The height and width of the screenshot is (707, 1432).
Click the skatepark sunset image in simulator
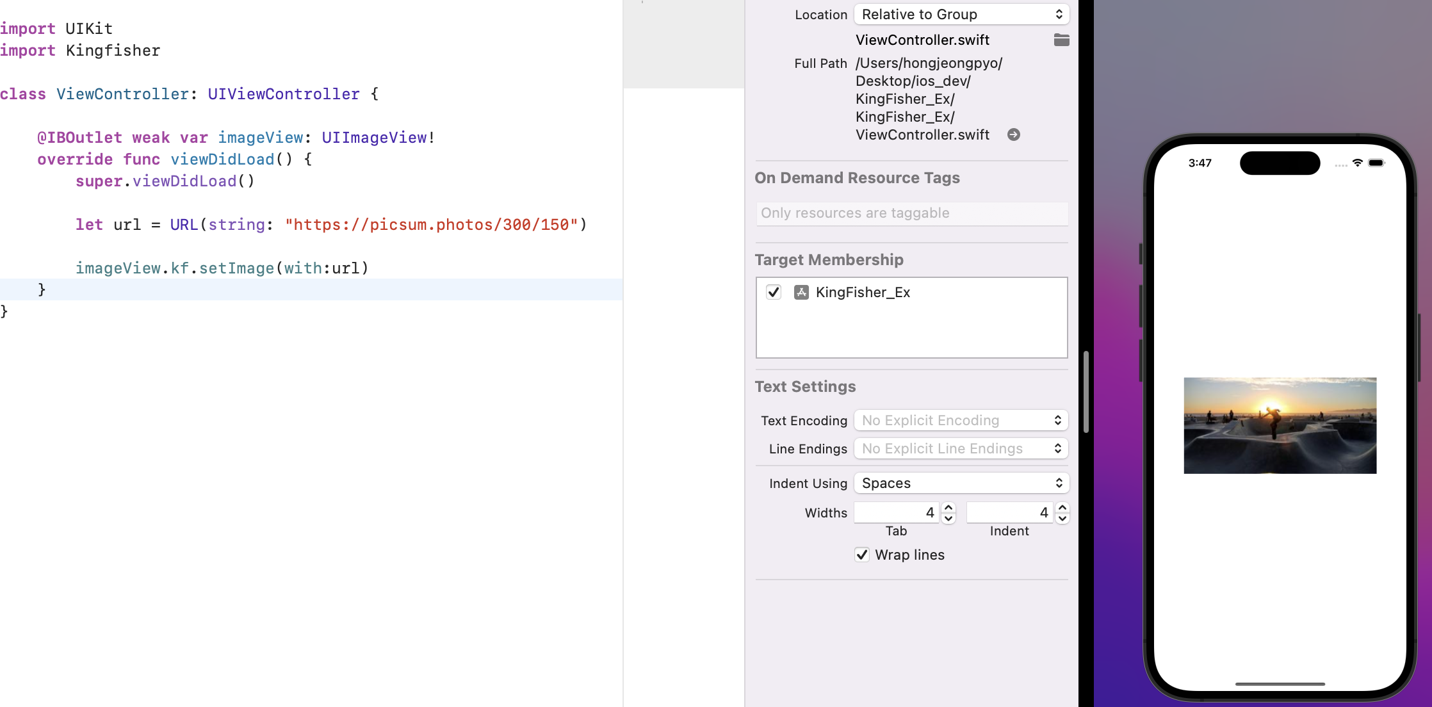(x=1280, y=425)
